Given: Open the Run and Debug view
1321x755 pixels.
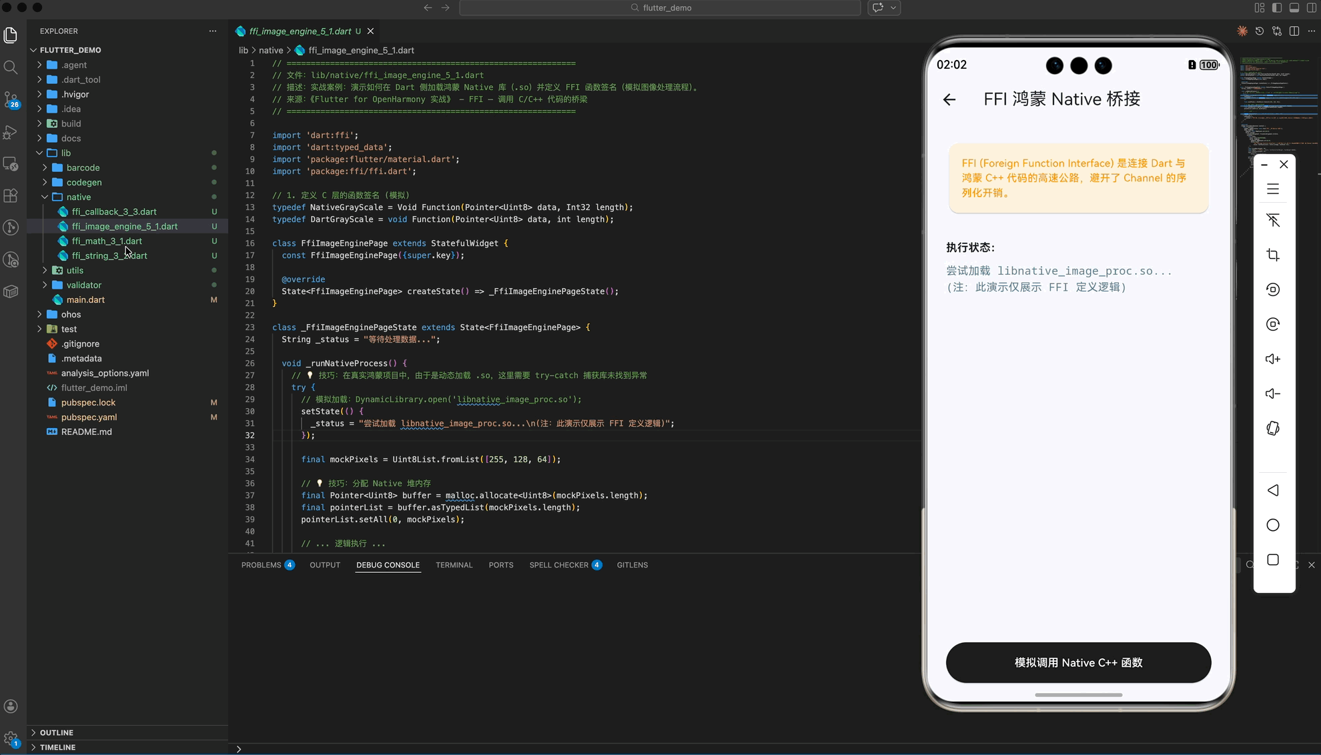Looking at the screenshot, I should [x=11, y=132].
